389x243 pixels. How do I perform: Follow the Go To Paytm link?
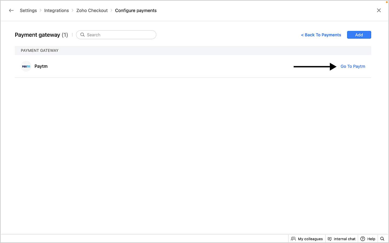coord(353,66)
